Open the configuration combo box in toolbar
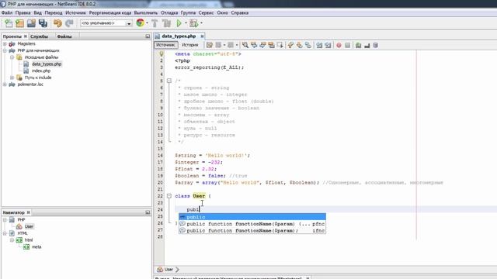 pyautogui.click(x=106, y=23)
